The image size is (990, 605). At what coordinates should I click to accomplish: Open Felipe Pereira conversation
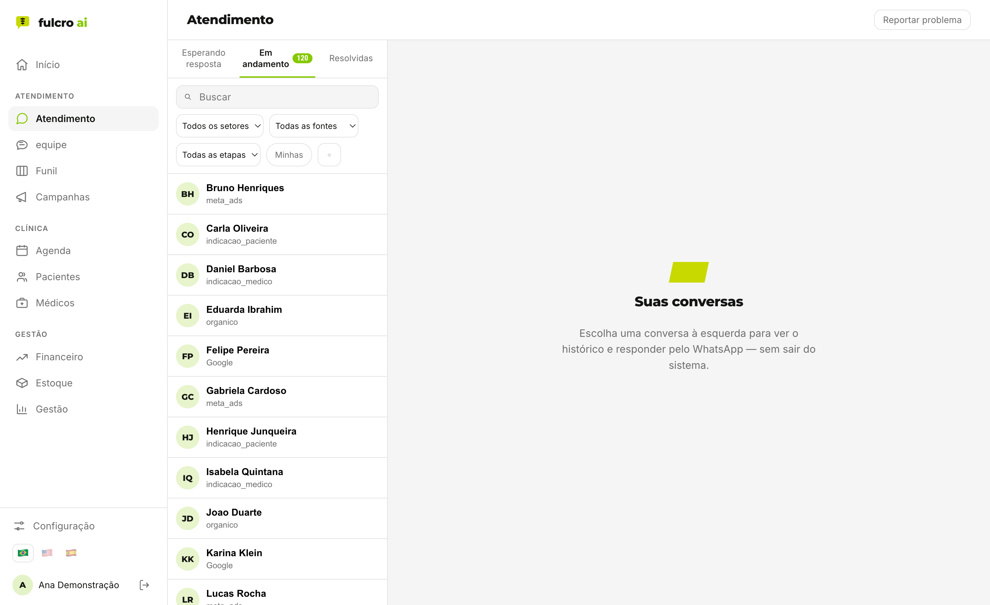tap(277, 356)
